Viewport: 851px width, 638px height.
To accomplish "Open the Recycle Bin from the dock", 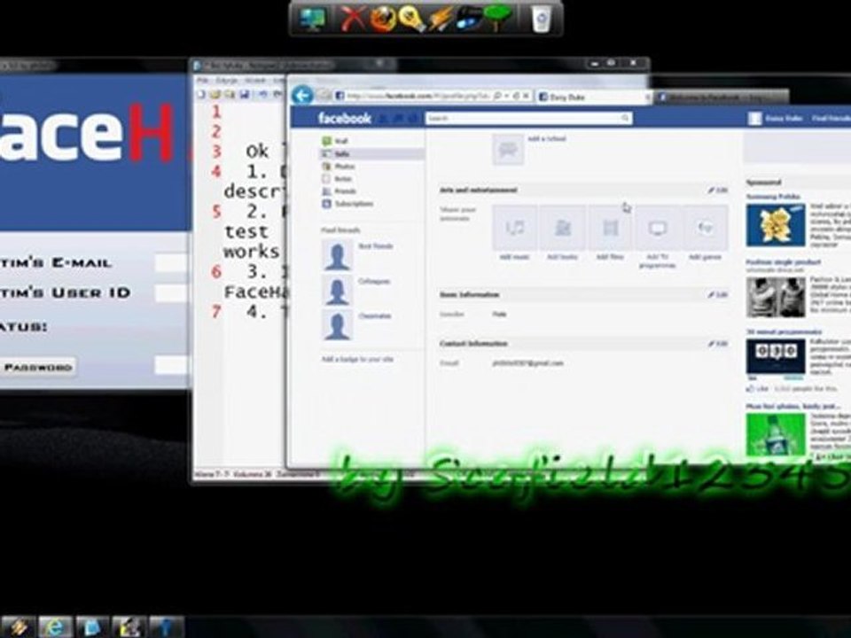I will tap(541, 19).
